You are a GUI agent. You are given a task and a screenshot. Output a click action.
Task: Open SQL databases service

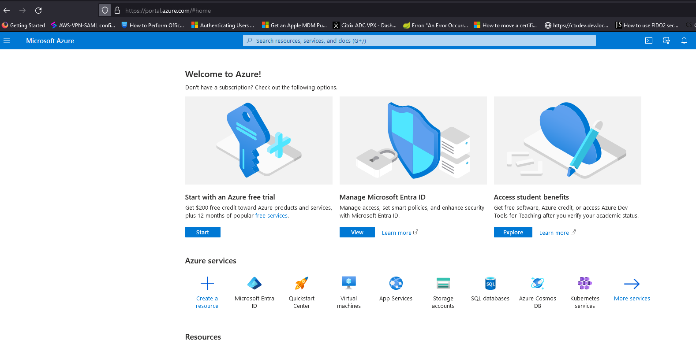[490, 283]
